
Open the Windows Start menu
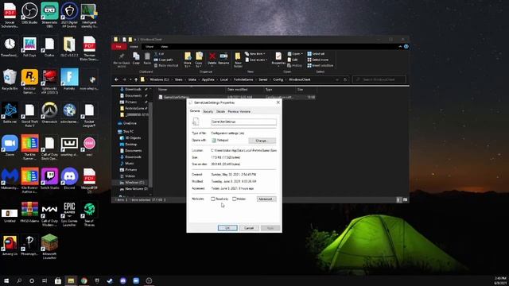tap(6, 280)
